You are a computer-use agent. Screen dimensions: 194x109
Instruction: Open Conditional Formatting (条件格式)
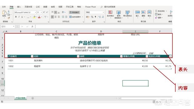pyautogui.click(x=110, y=14)
